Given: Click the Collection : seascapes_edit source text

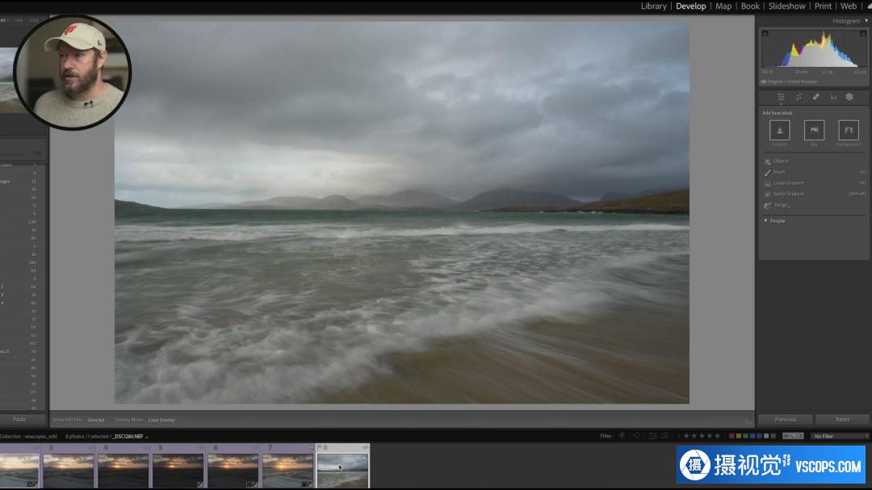Looking at the screenshot, I should (x=29, y=437).
